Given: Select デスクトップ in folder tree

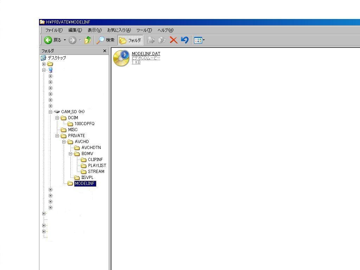Looking at the screenshot, I should (x=57, y=58).
